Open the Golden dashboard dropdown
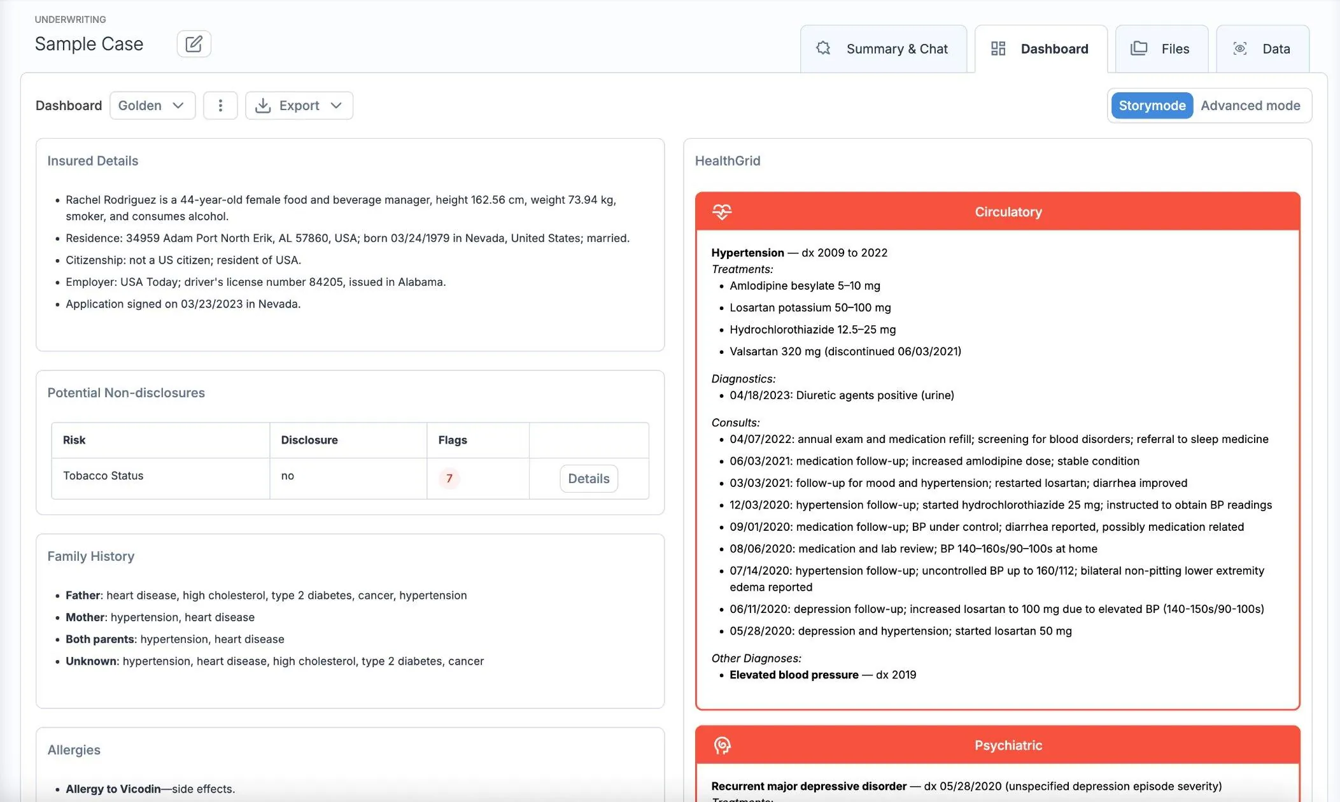This screenshot has width=1340, height=802. [x=152, y=106]
